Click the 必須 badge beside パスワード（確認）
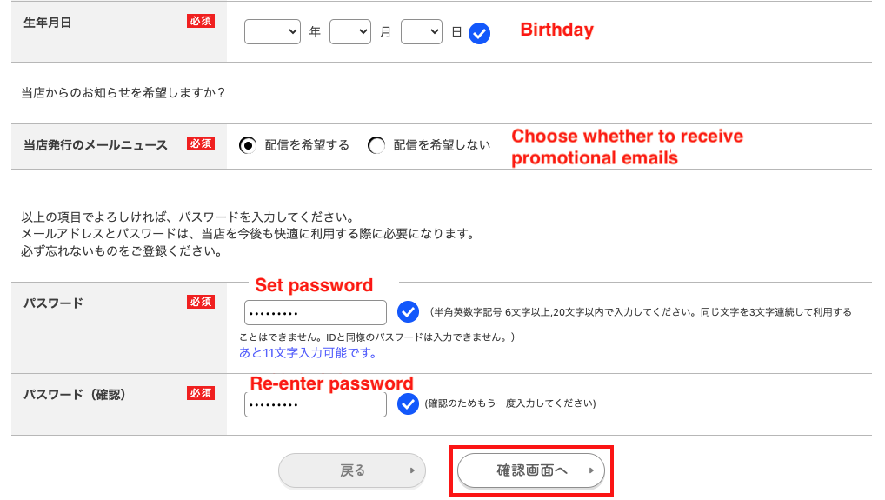 tap(200, 394)
